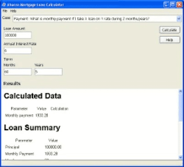Click the Calculate button
The image size is (184, 167).
click(170, 30)
